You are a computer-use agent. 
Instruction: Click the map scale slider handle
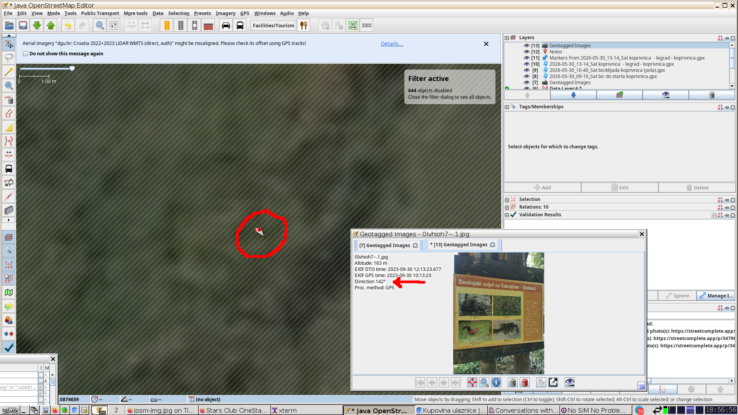pos(72,68)
